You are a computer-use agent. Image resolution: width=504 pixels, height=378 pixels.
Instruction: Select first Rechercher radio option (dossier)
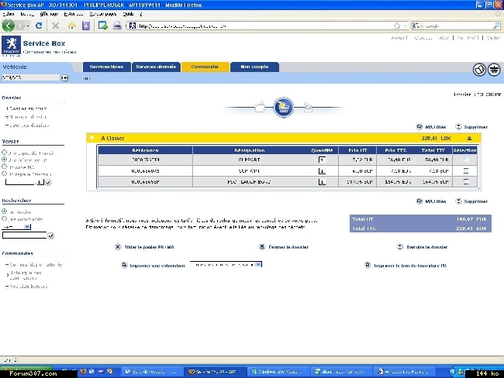pyautogui.click(x=4, y=211)
